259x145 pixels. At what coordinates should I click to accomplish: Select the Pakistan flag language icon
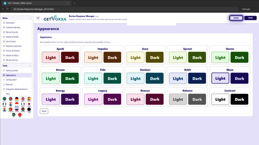point(14,114)
